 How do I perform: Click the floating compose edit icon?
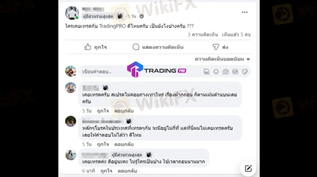(248, 169)
